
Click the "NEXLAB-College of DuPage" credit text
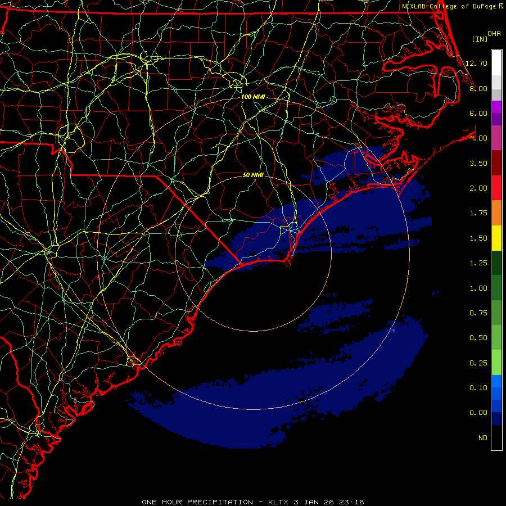pos(449,6)
